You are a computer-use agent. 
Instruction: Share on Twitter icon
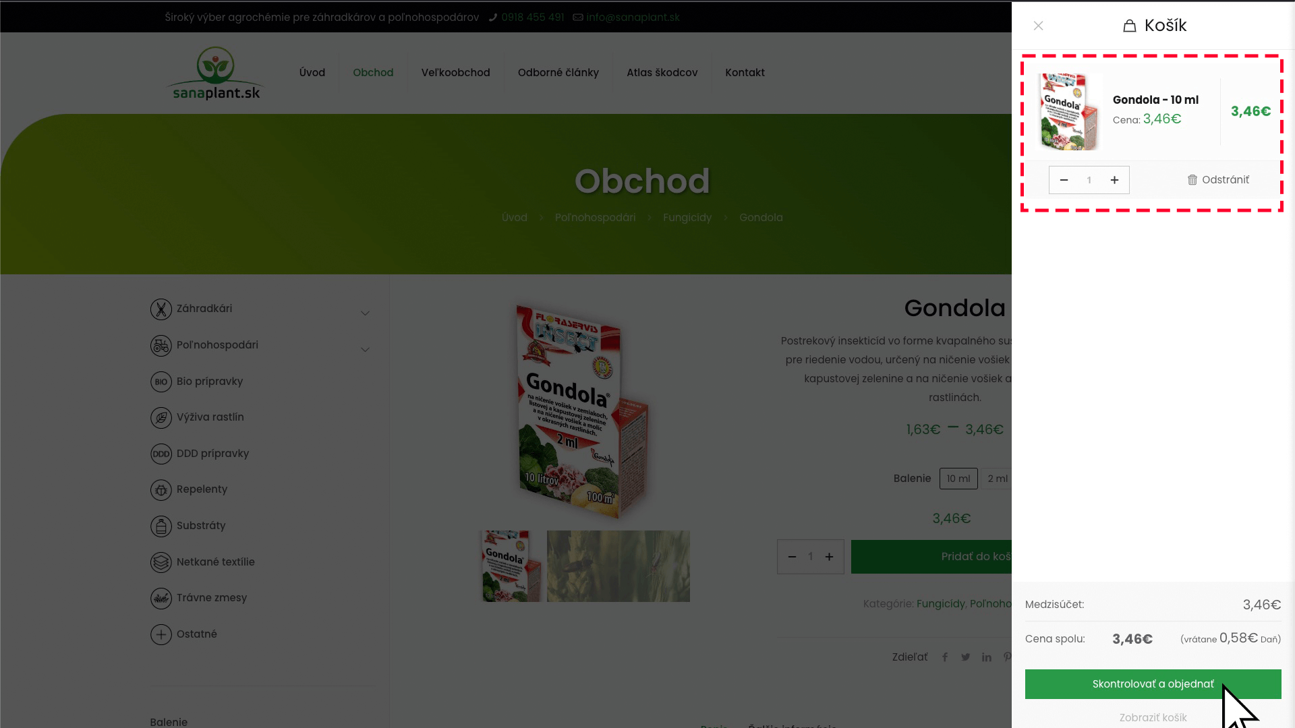966,657
